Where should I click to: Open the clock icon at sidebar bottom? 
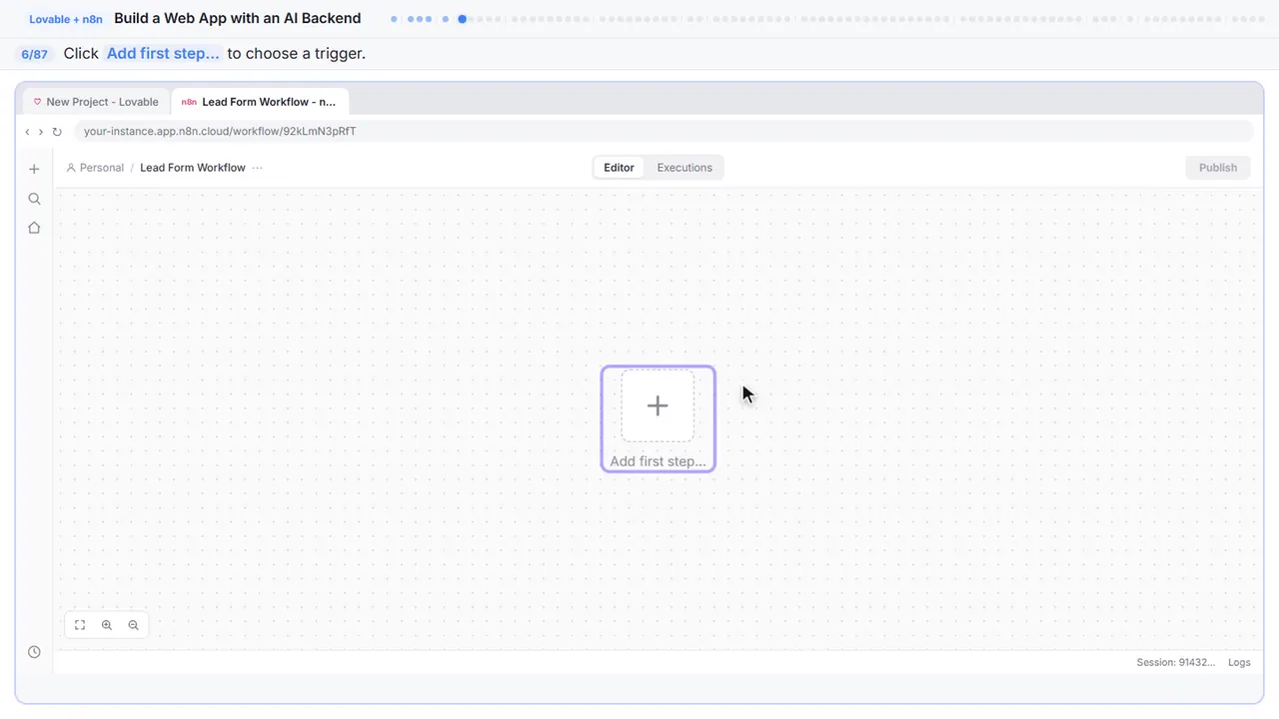tap(34, 652)
